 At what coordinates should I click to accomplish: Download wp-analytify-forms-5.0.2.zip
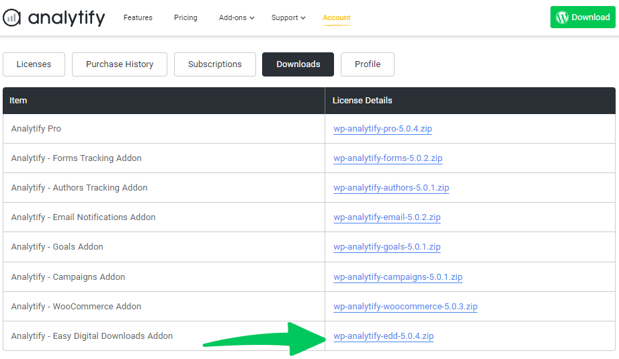[x=388, y=158]
